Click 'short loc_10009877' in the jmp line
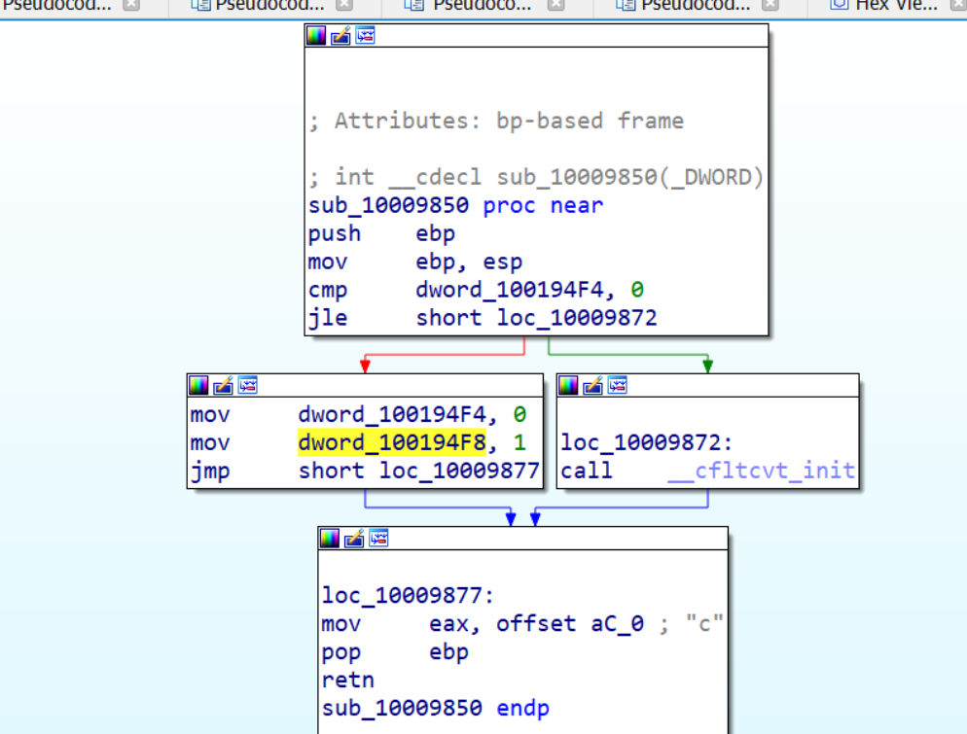 (419, 471)
